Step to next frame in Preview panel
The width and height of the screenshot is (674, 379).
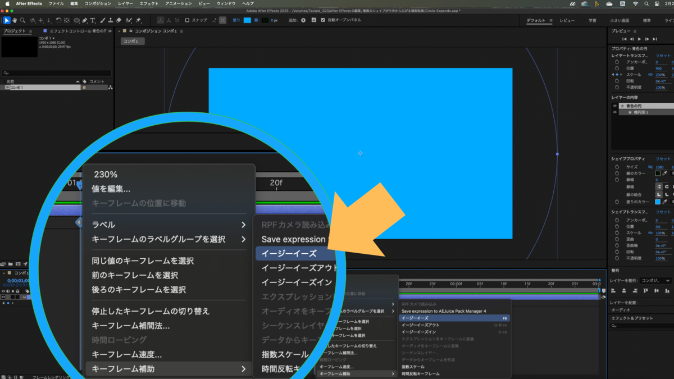pos(647,39)
